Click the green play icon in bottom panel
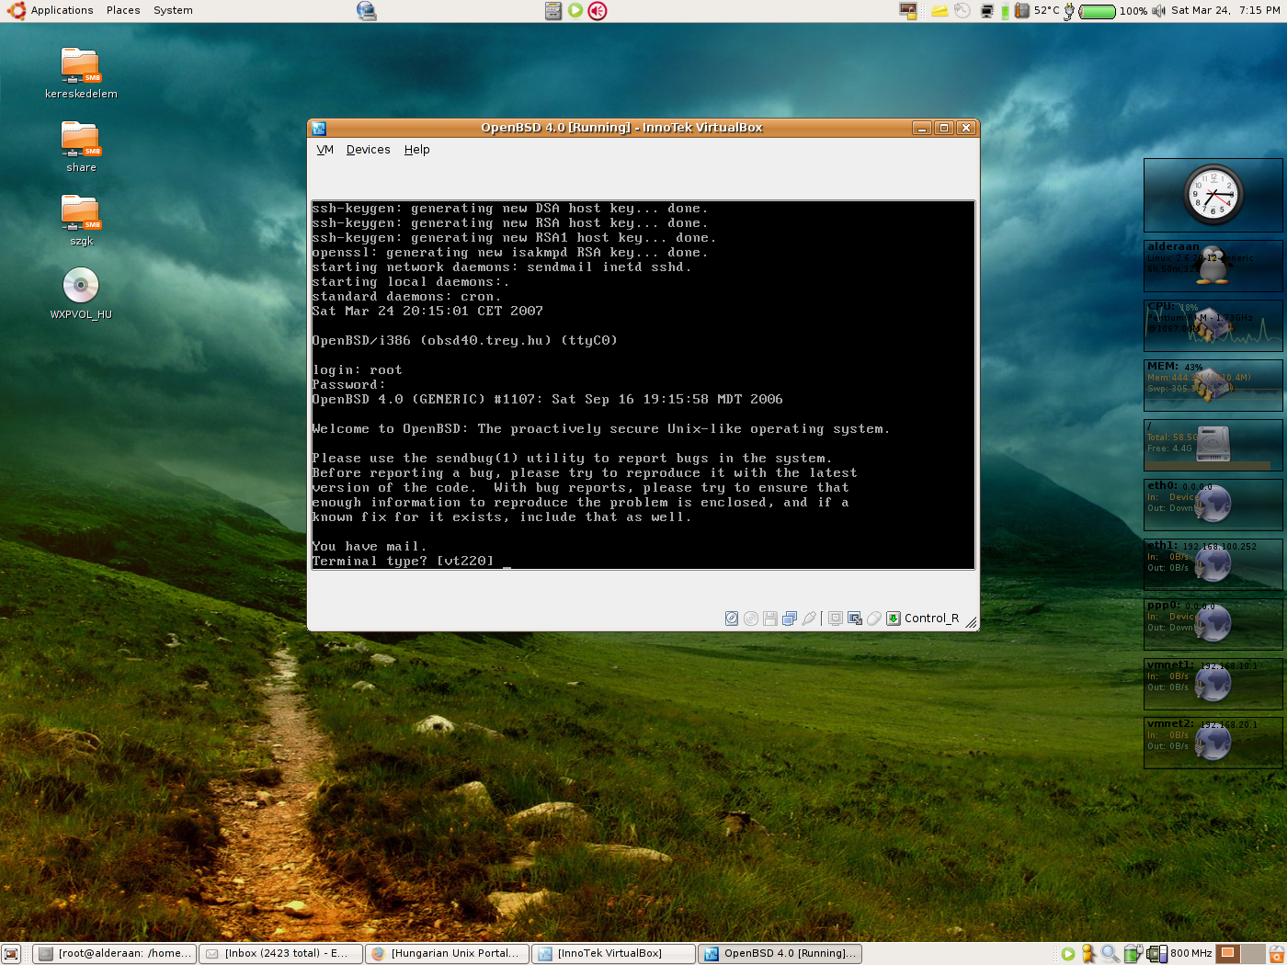The height and width of the screenshot is (965, 1287). tap(1068, 954)
